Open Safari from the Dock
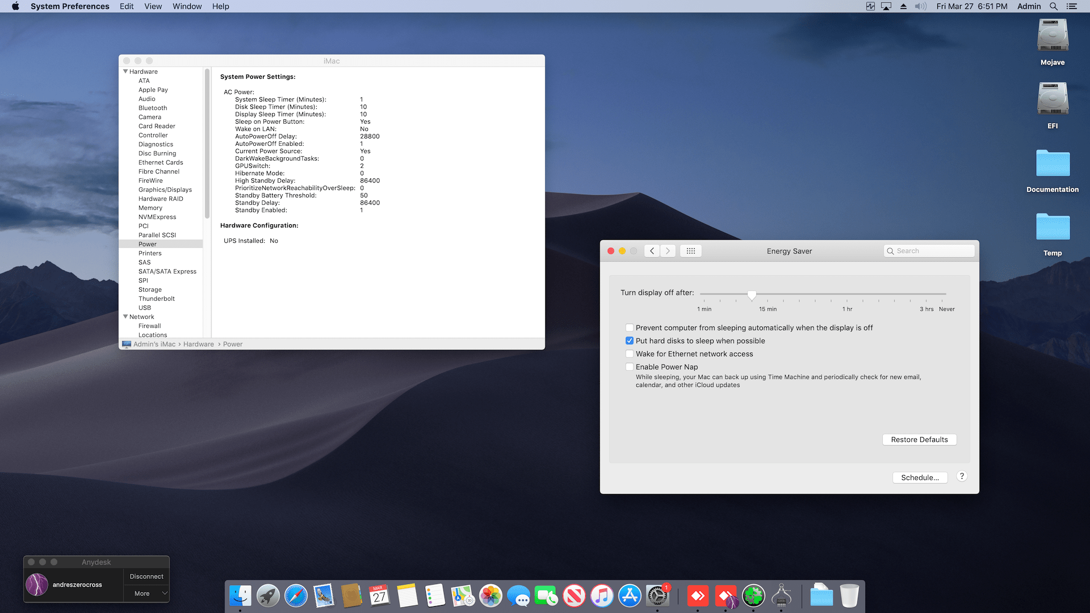The height and width of the screenshot is (613, 1090). (296, 596)
